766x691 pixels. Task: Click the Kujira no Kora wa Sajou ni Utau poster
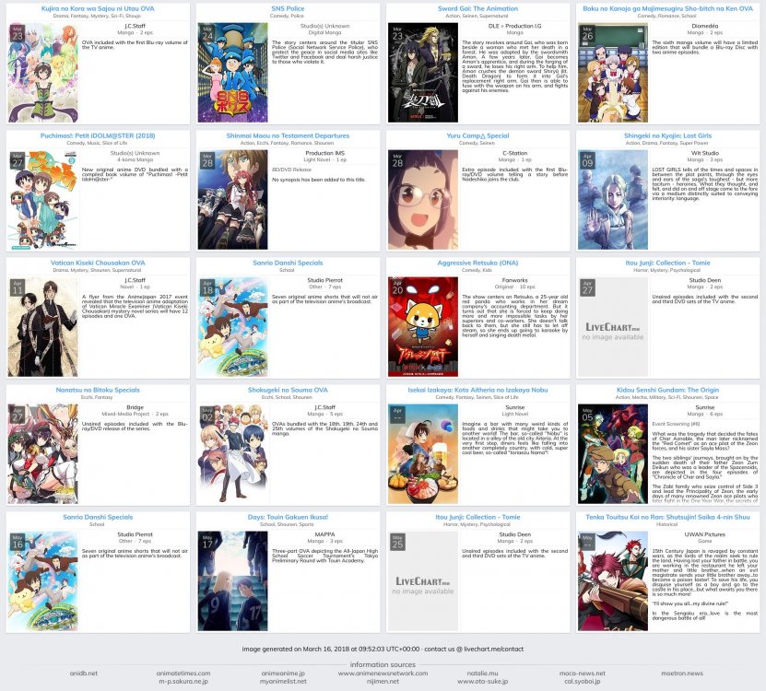43,72
